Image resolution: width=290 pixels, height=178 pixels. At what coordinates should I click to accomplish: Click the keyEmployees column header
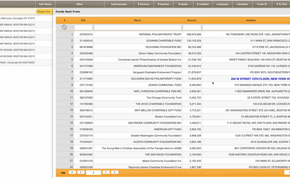[119, 4]
